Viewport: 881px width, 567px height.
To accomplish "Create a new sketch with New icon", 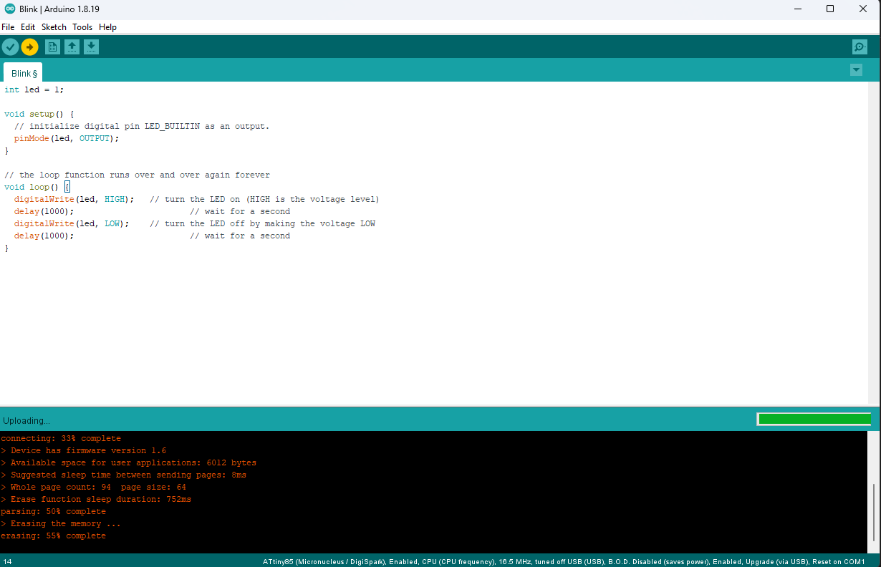I will pyautogui.click(x=52, y=47).
